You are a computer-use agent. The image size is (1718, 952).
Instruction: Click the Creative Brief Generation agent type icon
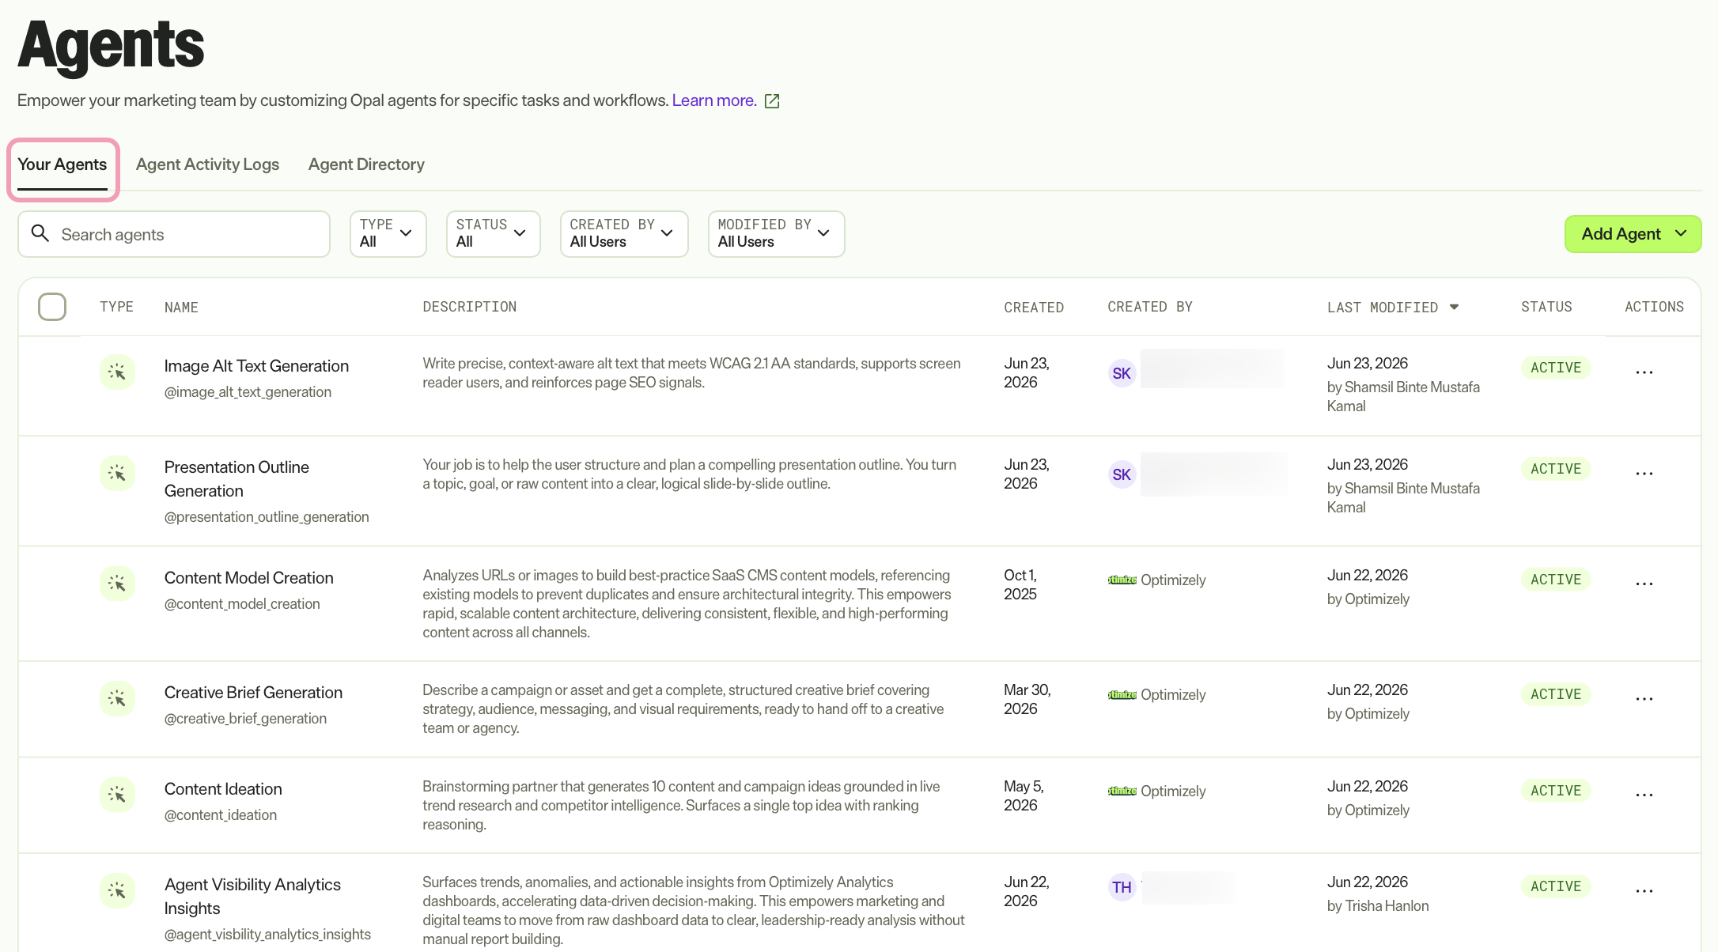(x=117, y=698)
